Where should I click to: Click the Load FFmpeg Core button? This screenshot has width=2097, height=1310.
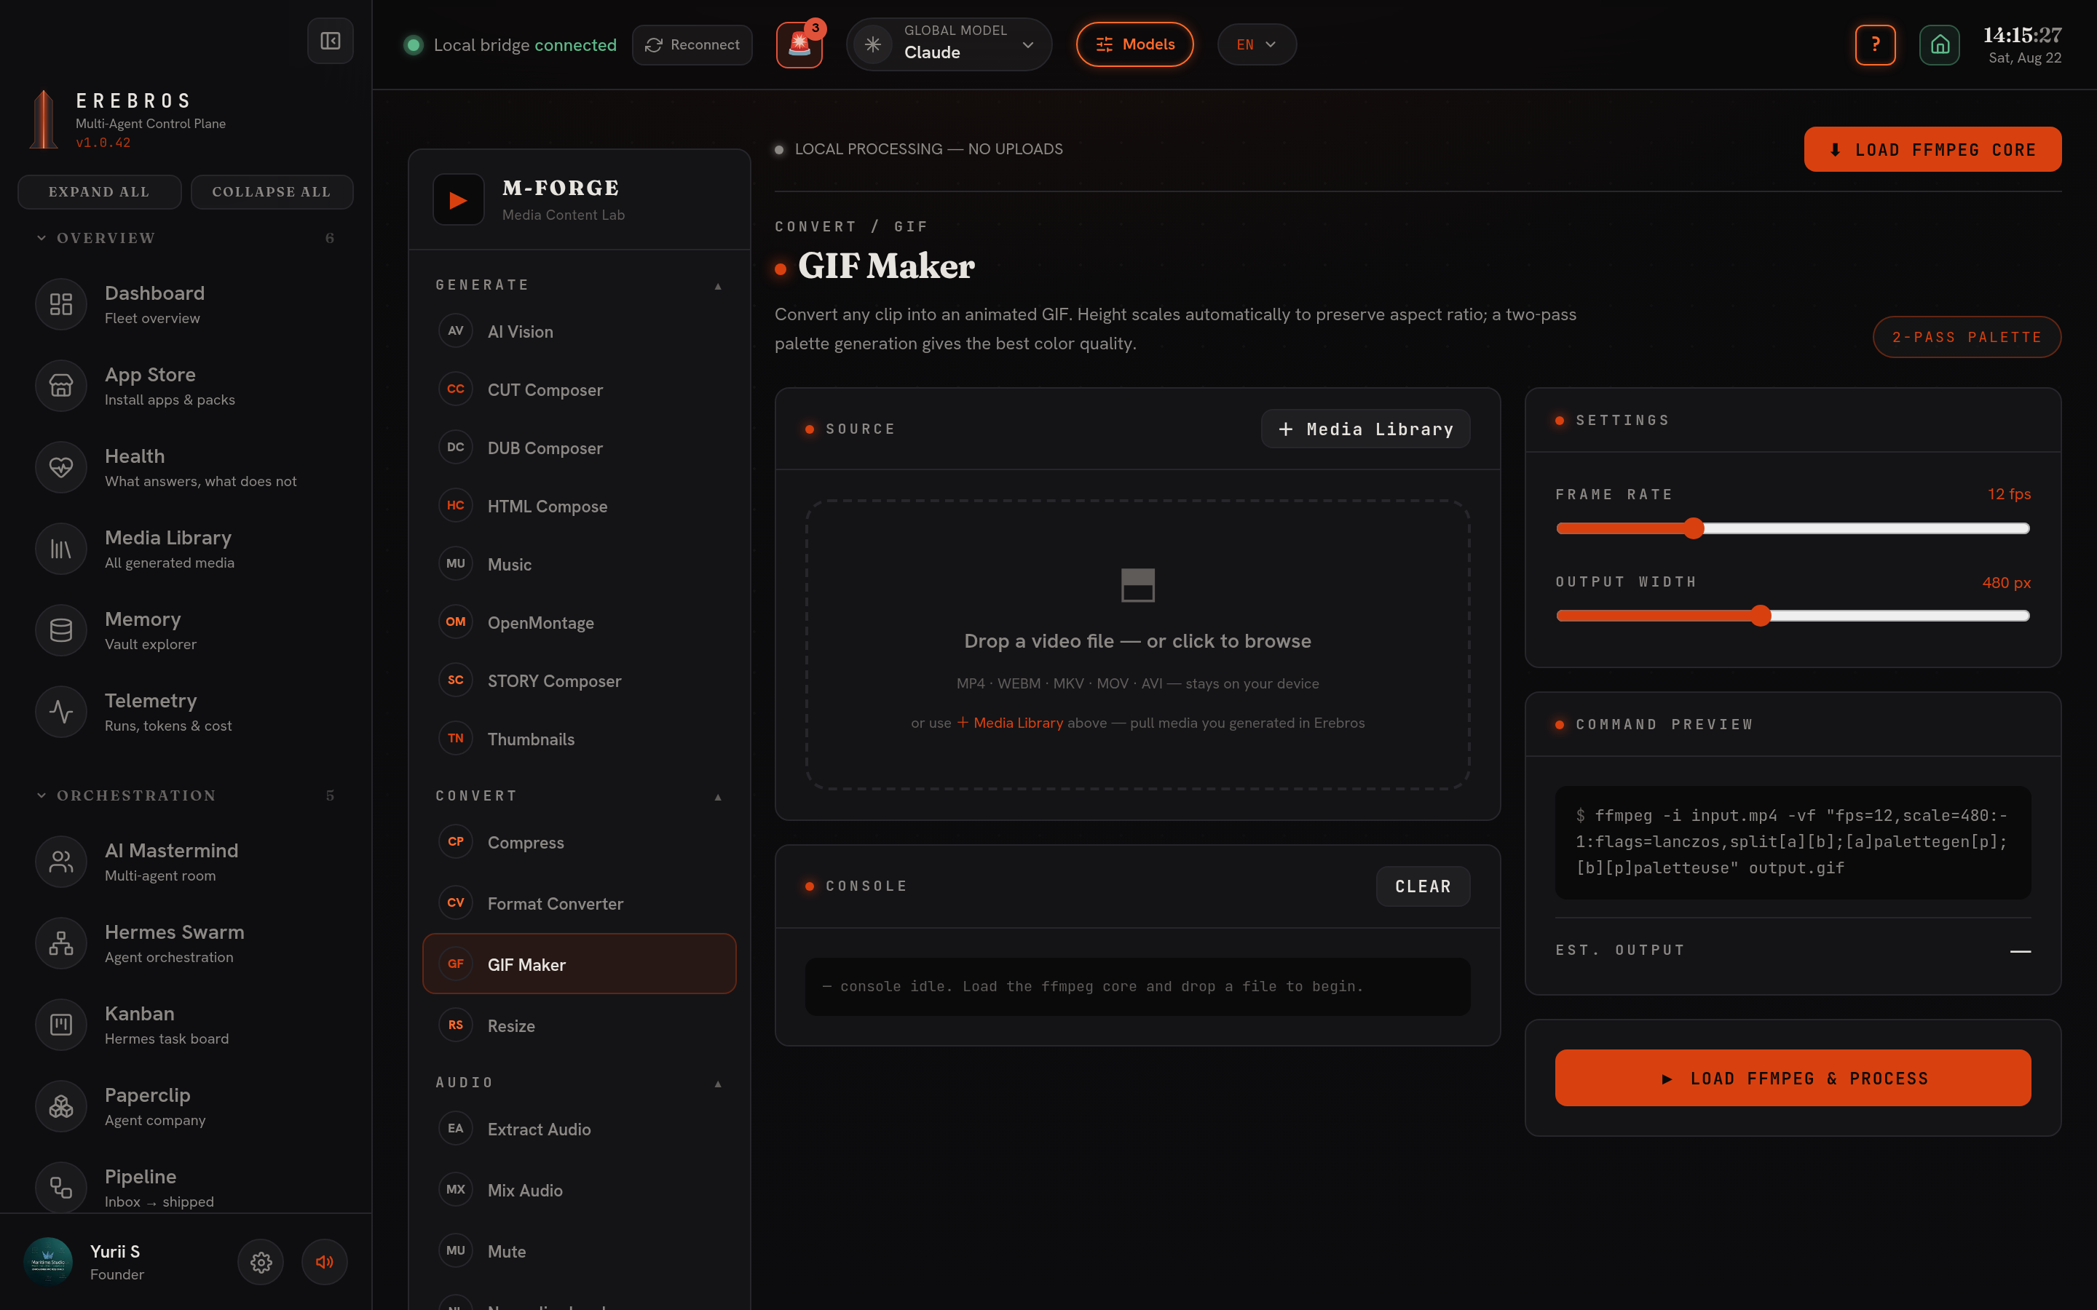[1932, 149]
